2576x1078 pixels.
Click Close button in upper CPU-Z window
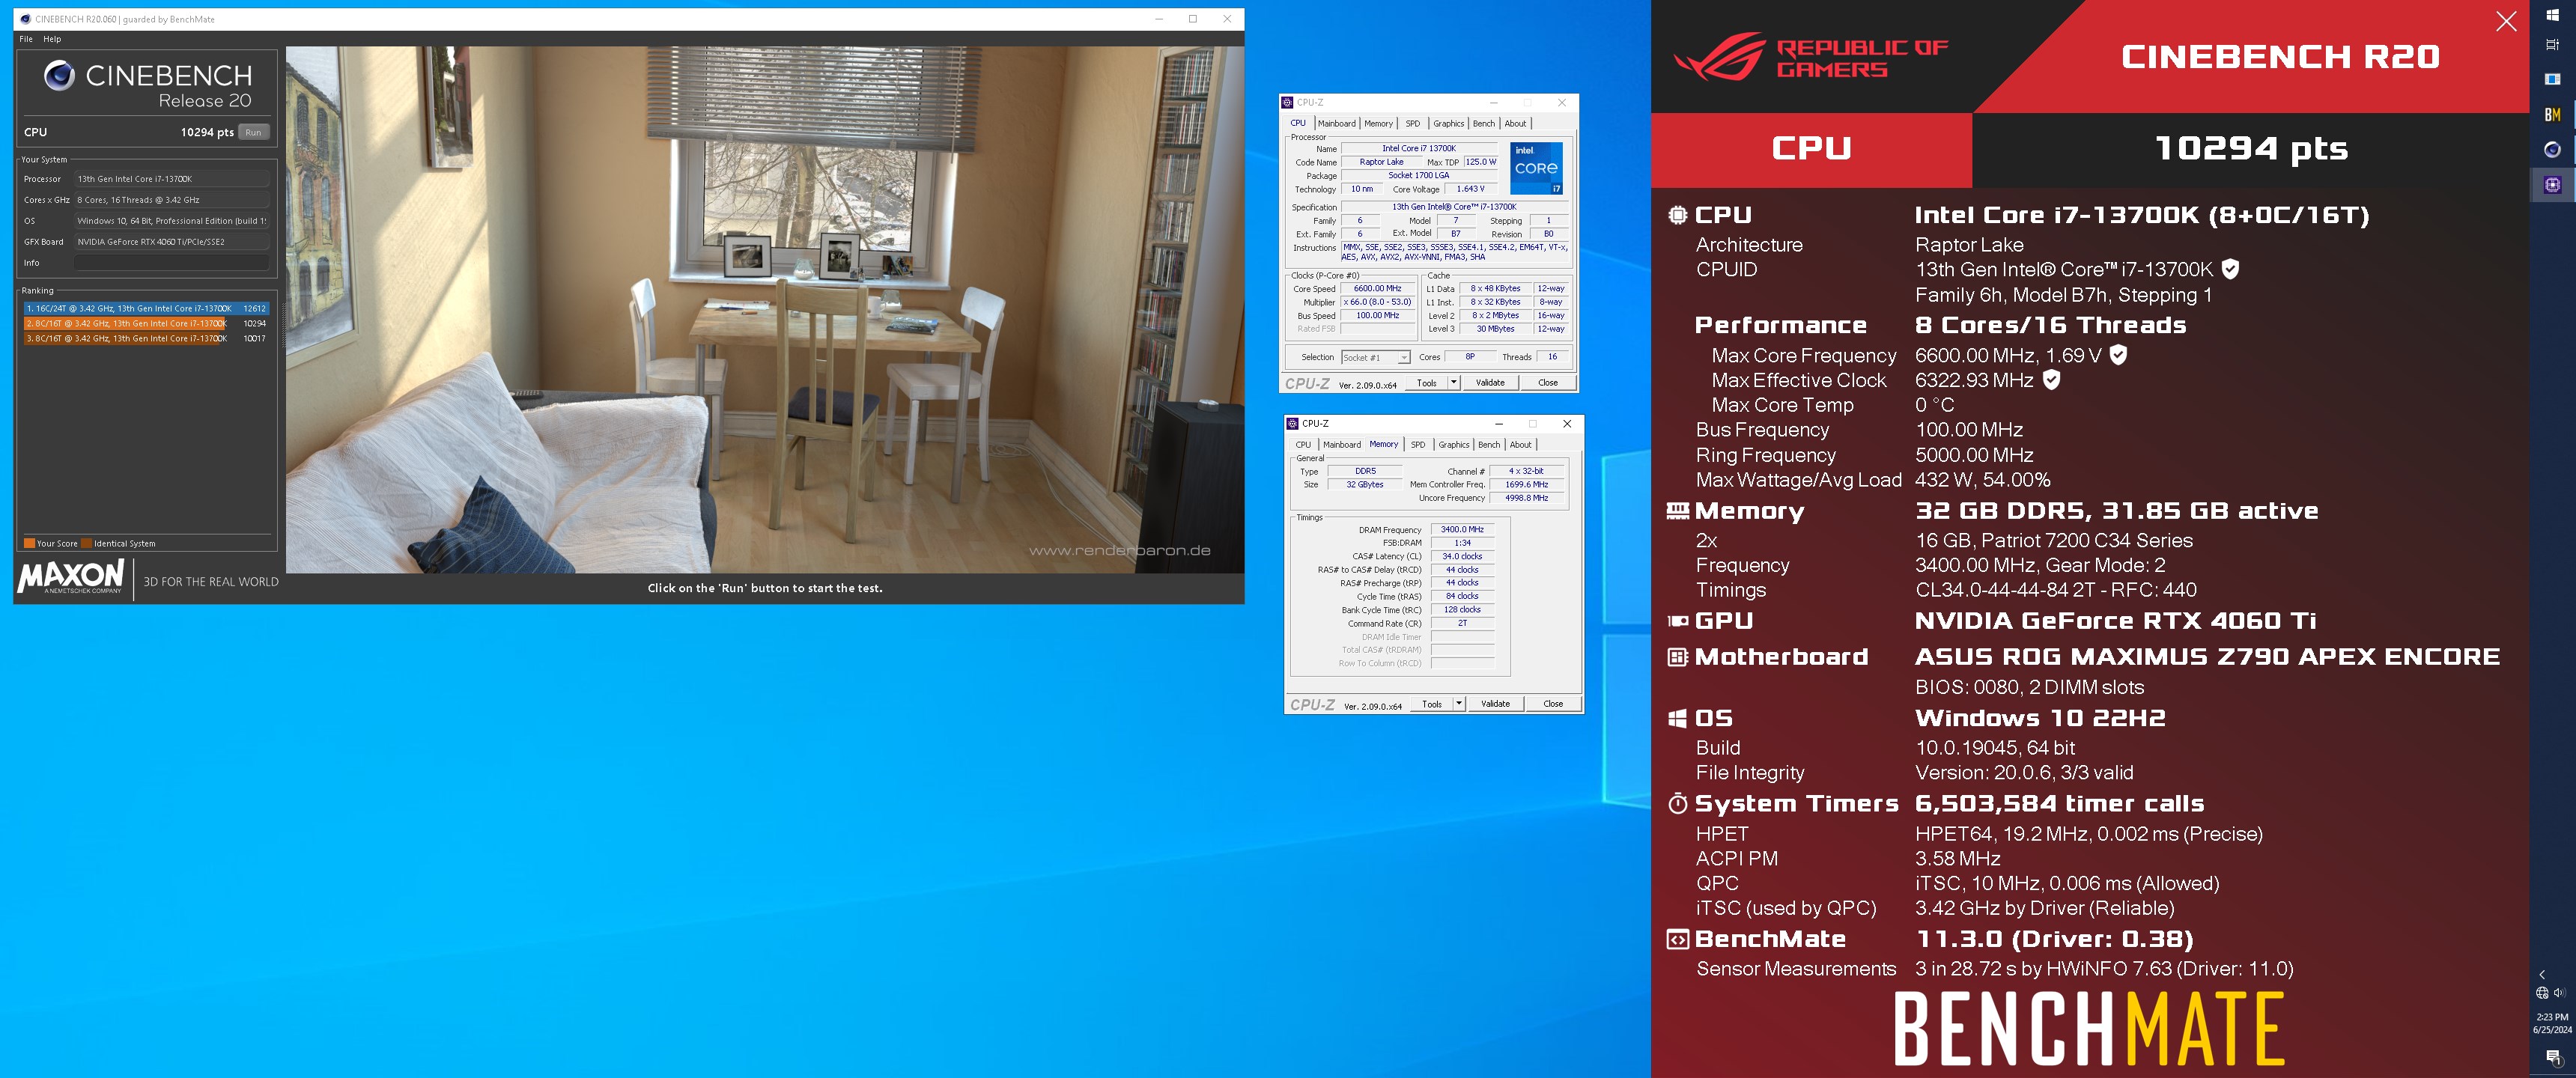click(x=1548, y=383)
